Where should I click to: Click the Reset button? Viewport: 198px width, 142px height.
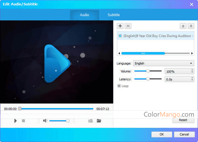click(183, 120)
